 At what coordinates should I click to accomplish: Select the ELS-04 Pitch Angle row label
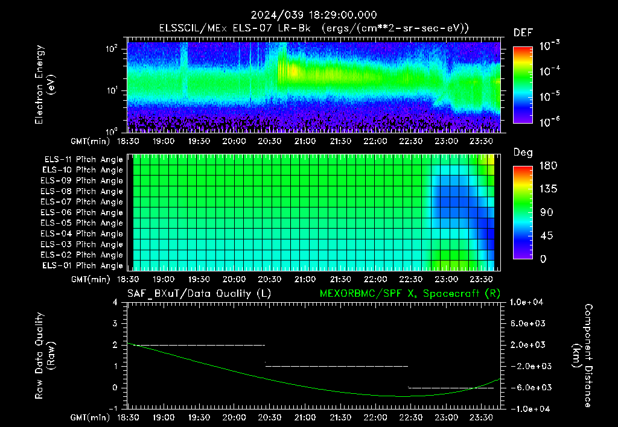(x=82, y=233)
